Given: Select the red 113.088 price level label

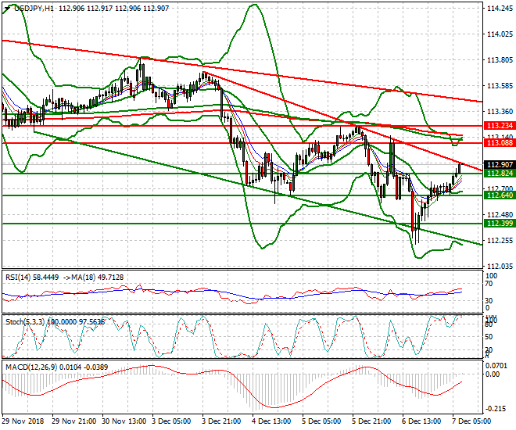Looking at the screenshot, I should [x=500, y=143].
